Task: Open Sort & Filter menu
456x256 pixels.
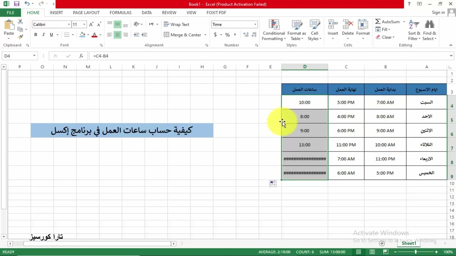Action: point(414,30)
